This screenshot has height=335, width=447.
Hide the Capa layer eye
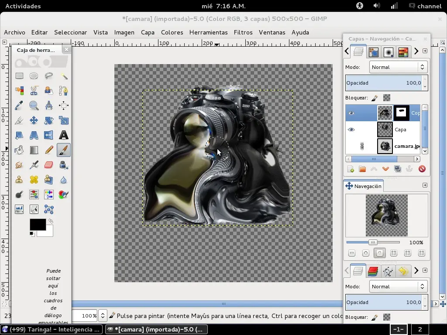[x=351, y=130]
